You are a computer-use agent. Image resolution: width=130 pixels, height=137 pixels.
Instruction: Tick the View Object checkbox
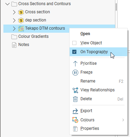[x=74, y=43]
